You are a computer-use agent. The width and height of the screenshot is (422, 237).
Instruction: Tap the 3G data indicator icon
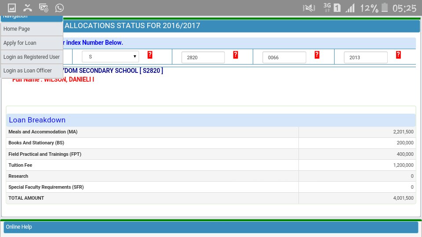[327, 7]
